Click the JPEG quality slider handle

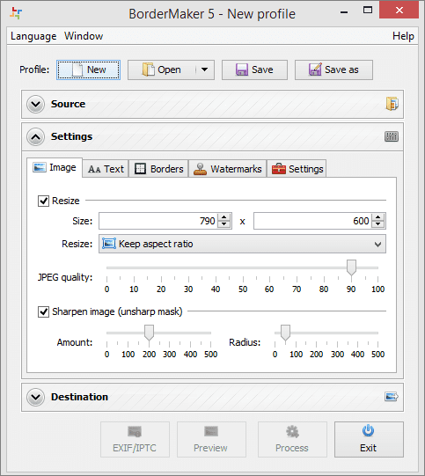[351, 267]
